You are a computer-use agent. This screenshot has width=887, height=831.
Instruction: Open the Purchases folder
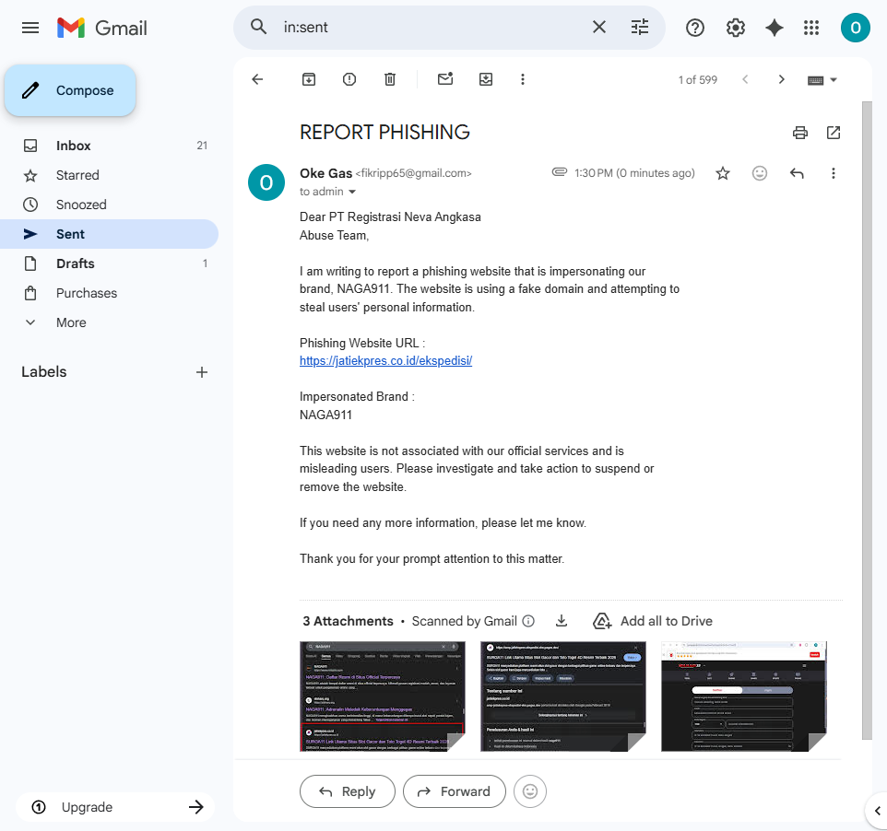[x=109, y=293]
